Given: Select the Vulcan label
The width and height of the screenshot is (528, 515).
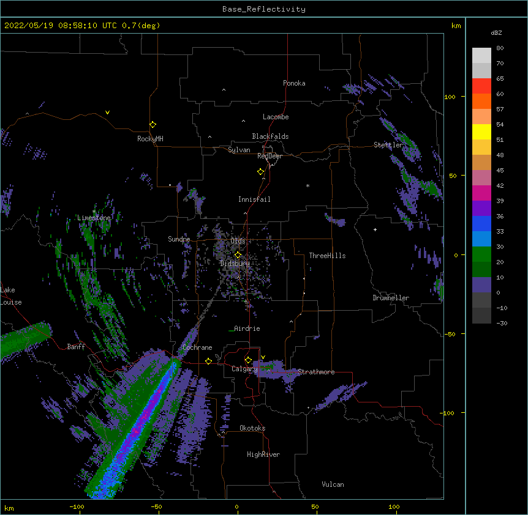Looking at the screenshot, I should (x=333, y=484).
